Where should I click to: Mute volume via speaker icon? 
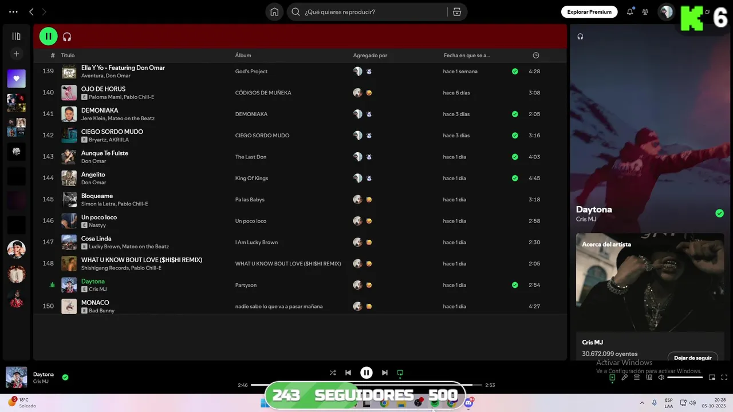pos(661,377)
